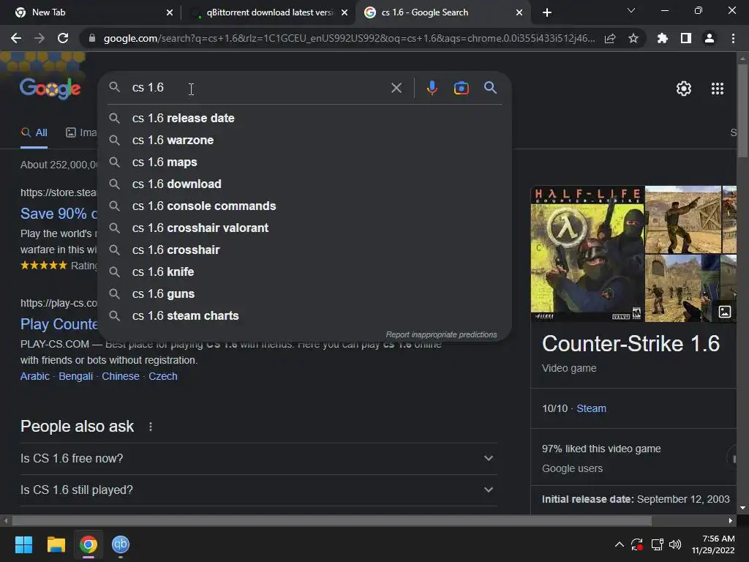Open the Chrome three-dot menu

[733, 38]
